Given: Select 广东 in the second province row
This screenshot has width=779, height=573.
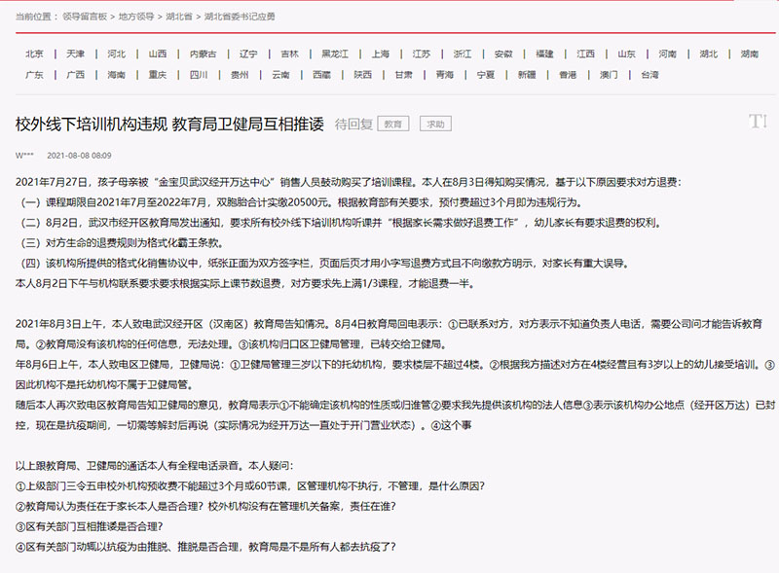Looking at the screenshot, I should (x=34, y=75).
